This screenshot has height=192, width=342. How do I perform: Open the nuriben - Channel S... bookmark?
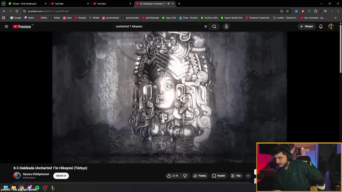[x=285, y=18]
